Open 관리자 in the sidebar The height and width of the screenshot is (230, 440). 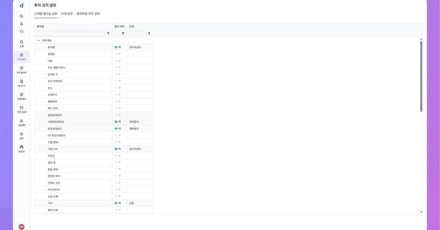point(21,149)
